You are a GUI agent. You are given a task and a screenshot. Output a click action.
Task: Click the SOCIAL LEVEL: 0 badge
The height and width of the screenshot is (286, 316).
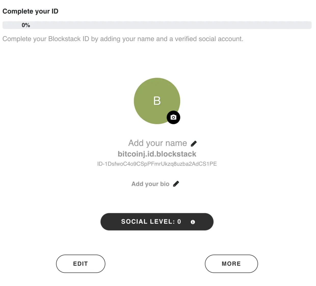[151, 222]
